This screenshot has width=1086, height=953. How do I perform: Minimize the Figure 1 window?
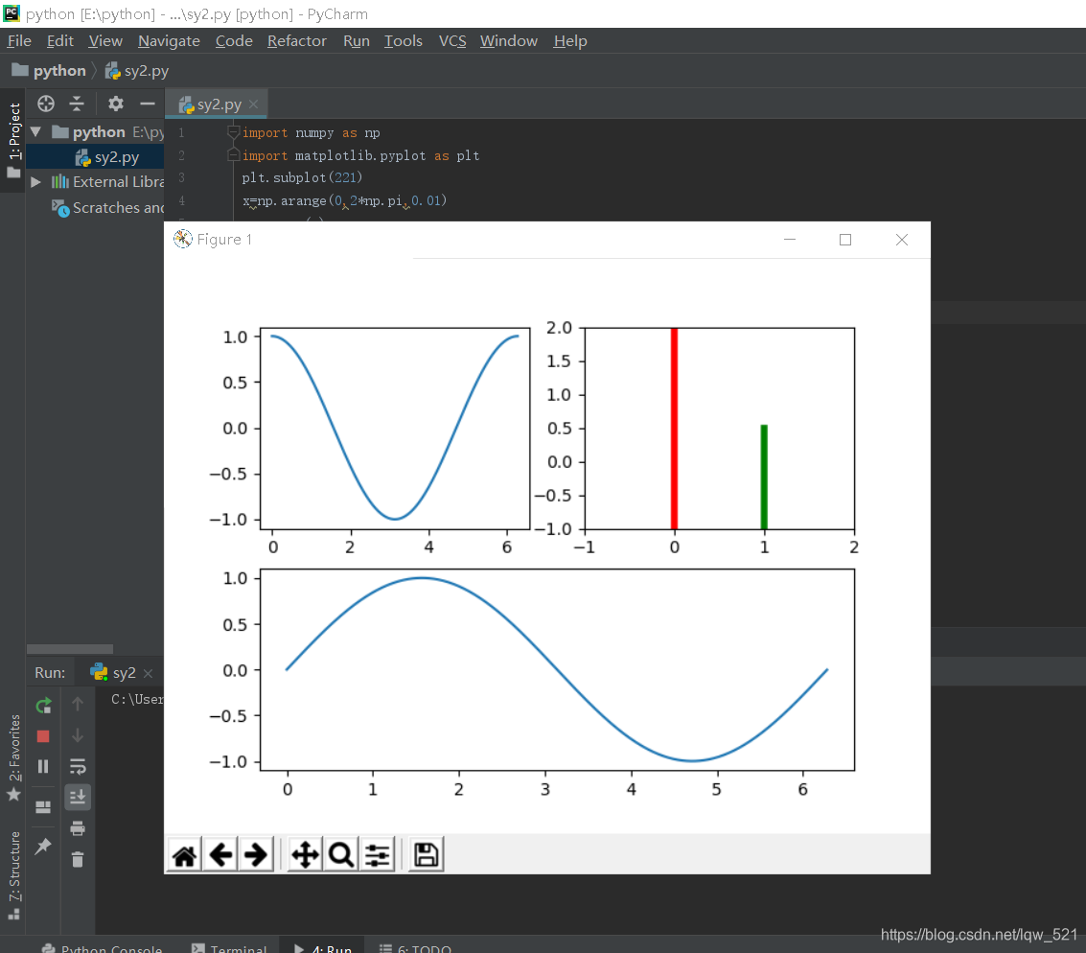point(790,240)
